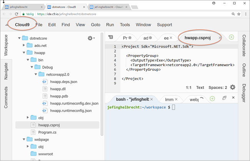Collapse the netcoreapp2.0 folder
This screenshot has height=161, width=250.
coord(36,74)
